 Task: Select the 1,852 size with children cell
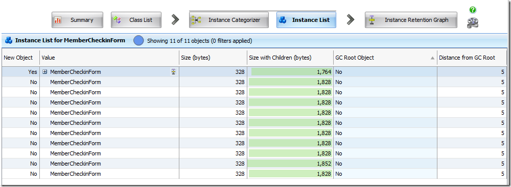290,164
